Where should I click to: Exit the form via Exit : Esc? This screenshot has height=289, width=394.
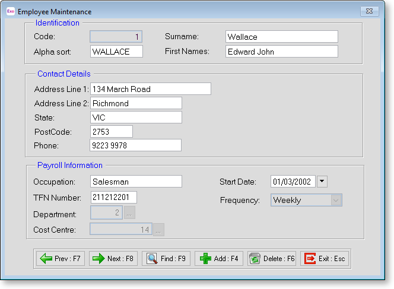pos(324,259)
